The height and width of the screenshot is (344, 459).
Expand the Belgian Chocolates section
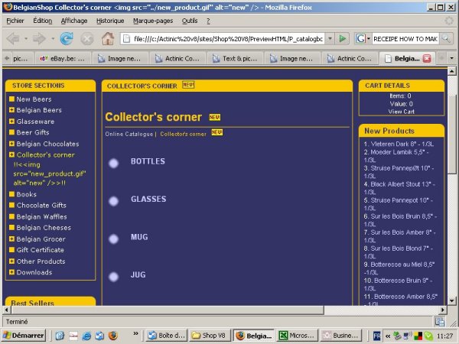[x=11, y=144]
